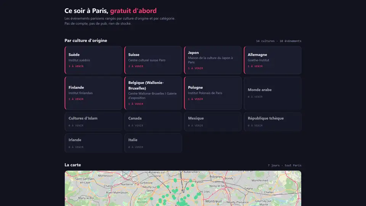Image resolution: width=366 pixels, height=206 pixels.
Task: Open the Allemagne Goethe-Institut card
Action: [273, 60]
